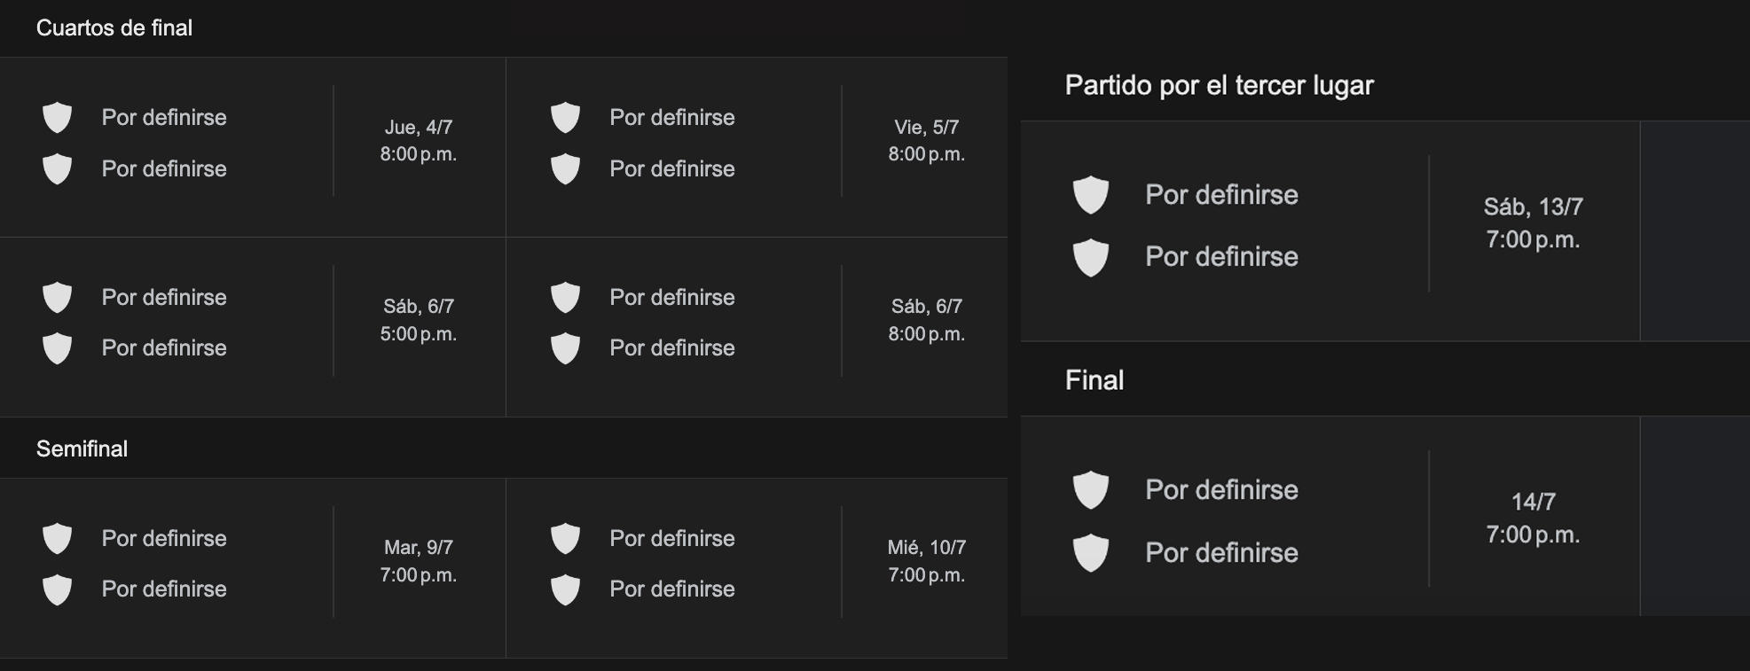The width and height of the screenshot is (1750, 671).
Task: Click bottom shield in Sáb 6/7 8:00 p.m. match
Action: (565, 348)
